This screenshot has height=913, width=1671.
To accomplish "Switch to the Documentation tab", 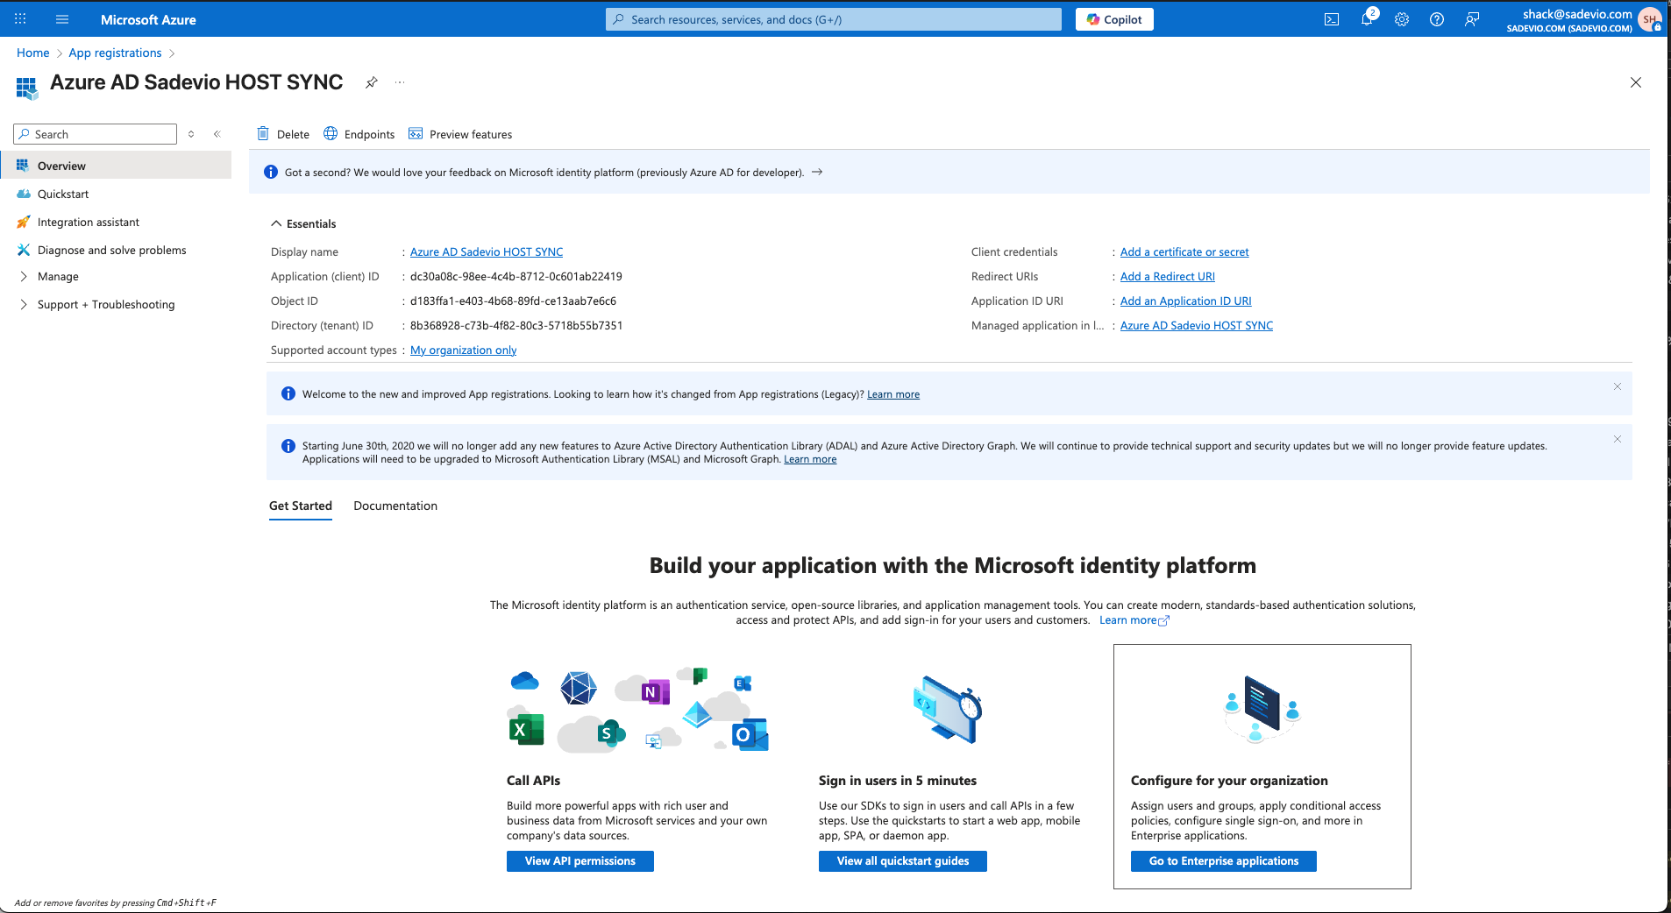I will pos(395,506).
